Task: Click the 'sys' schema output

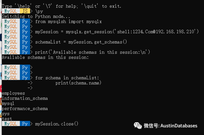Action: pos(6,114)
